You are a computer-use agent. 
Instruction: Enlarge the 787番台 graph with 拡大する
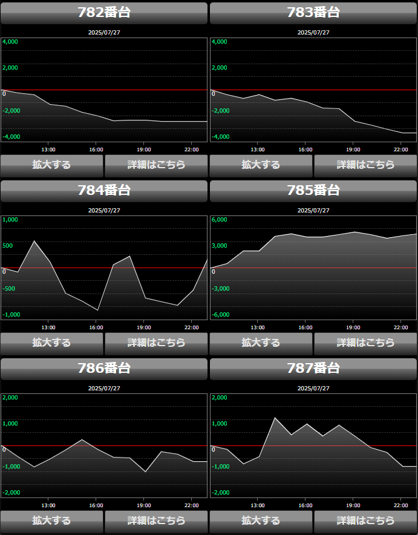coord(261,522)
